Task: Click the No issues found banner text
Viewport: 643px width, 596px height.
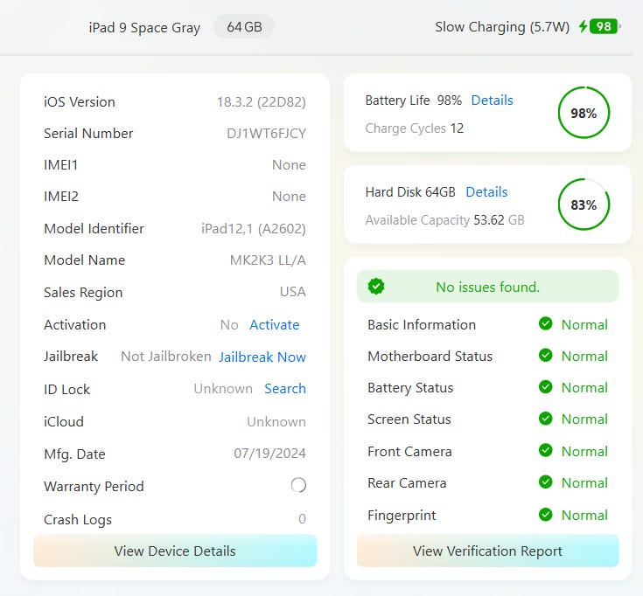Action: pyautogui.click(x=487, y=288)
